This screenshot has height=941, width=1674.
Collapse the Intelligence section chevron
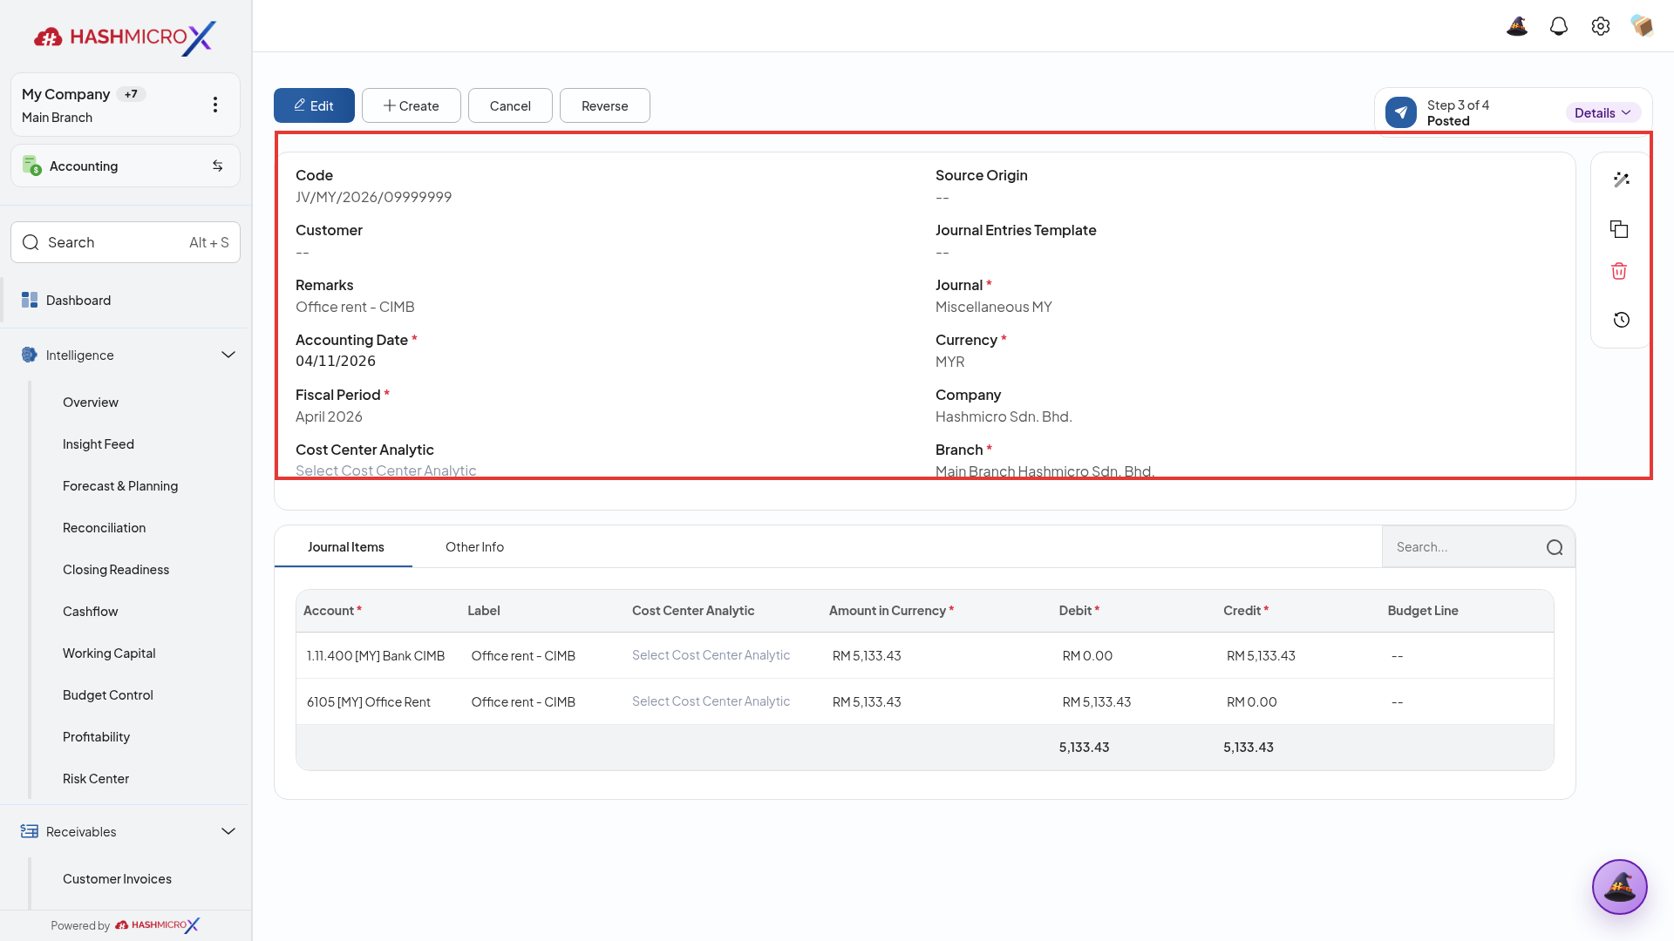tap(228, 355)
